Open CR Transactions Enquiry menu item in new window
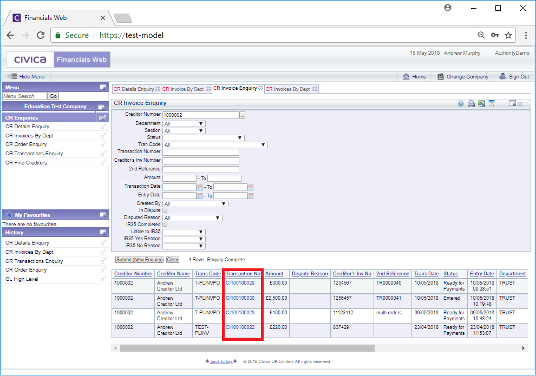 (103, 154)
